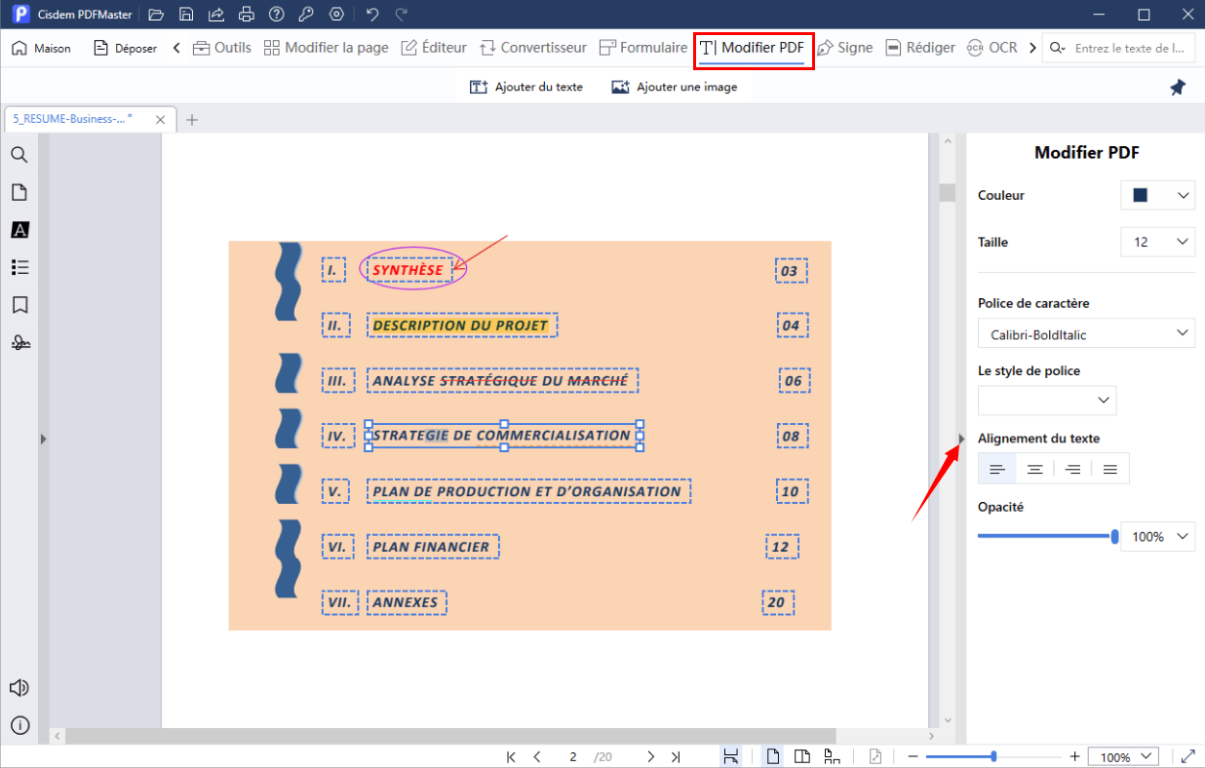
Task: Click Ajouter une image
Action: [675, 87]
